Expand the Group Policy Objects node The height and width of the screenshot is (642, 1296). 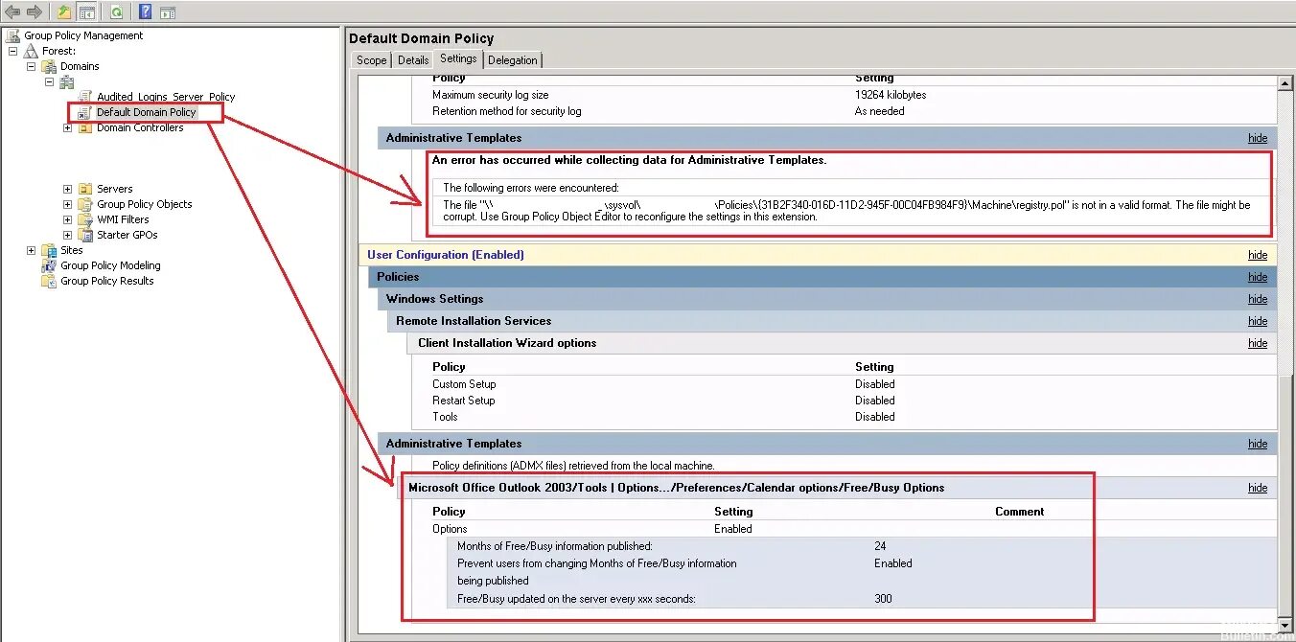tap(67, 204)
